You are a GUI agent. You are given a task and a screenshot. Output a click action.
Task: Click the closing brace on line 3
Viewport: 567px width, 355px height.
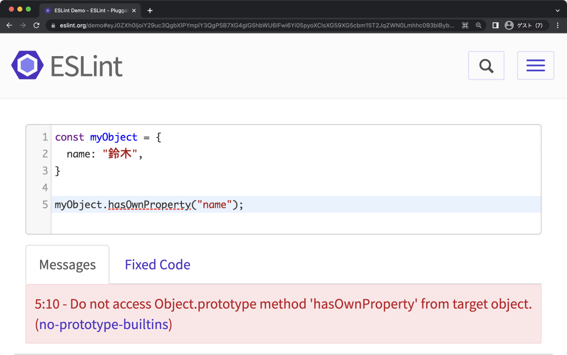(x=58, y=171)
